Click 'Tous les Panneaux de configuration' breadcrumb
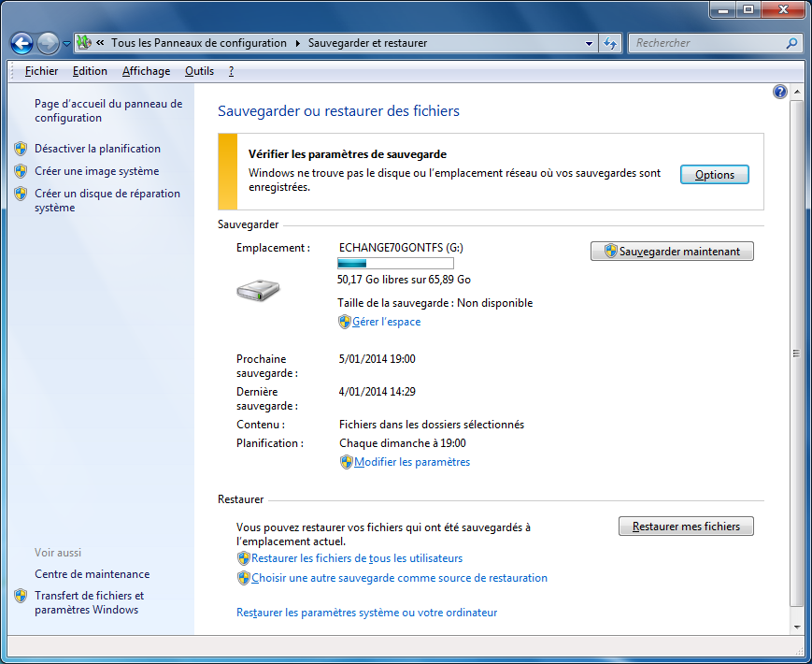This screenshot has width=812, height=664. [199, 43]
